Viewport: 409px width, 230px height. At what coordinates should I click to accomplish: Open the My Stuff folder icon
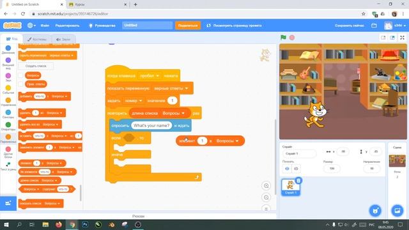pos(374,26)
